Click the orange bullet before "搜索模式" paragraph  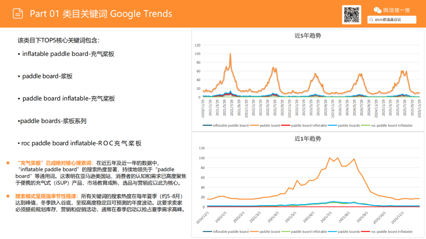7,196
